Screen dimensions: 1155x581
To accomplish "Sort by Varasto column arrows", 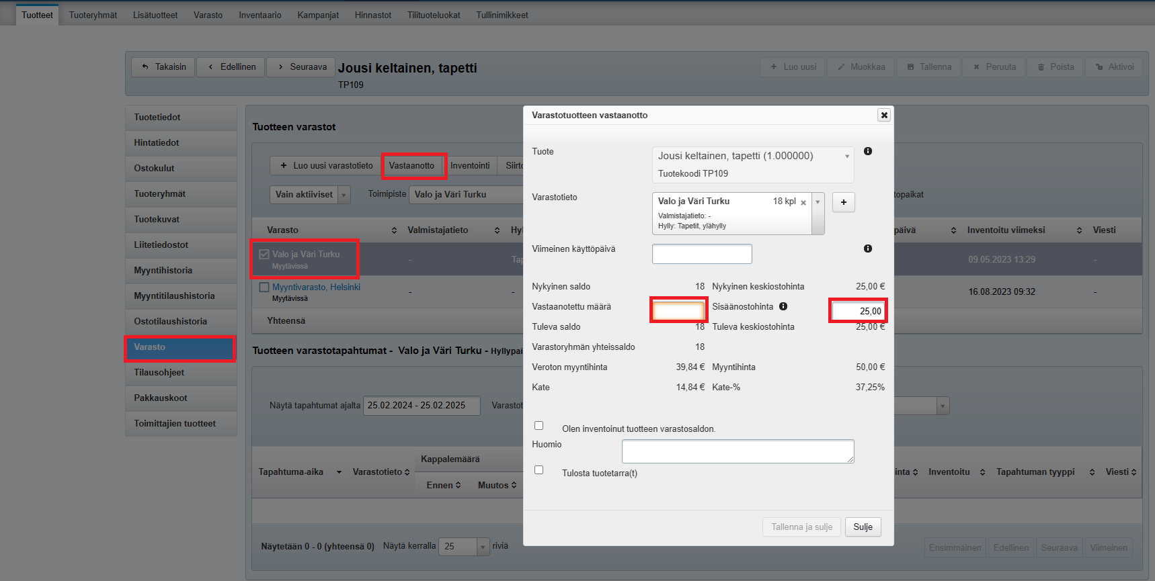I will click(394, 230).
